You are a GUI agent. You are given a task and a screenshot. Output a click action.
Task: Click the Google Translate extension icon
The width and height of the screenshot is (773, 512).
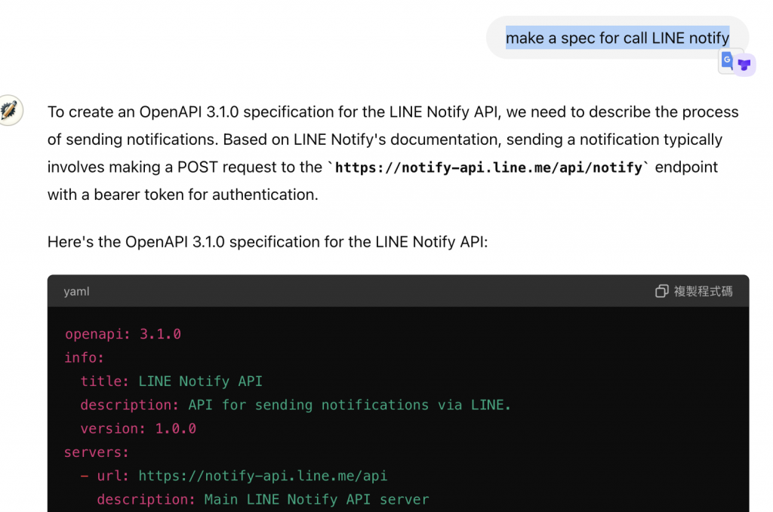click(x=727, y=61)
